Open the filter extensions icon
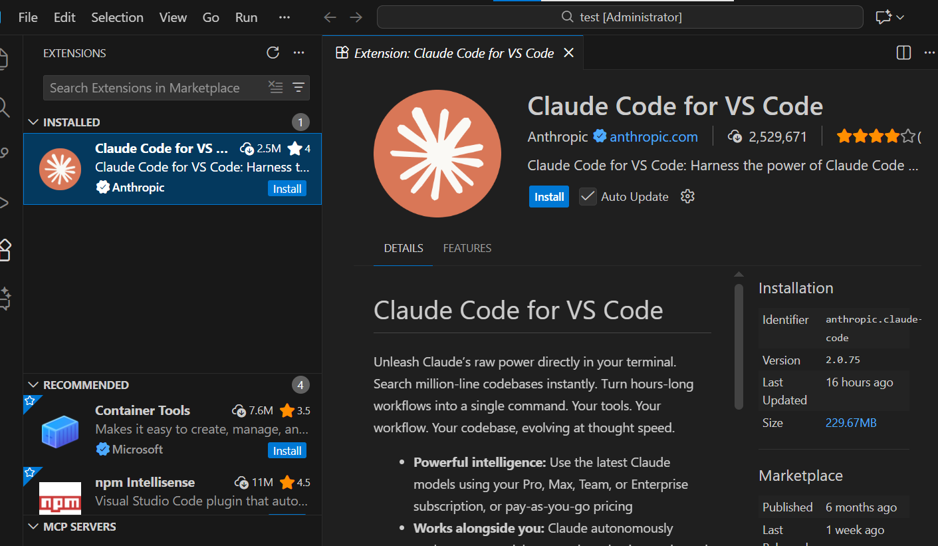 298,87
